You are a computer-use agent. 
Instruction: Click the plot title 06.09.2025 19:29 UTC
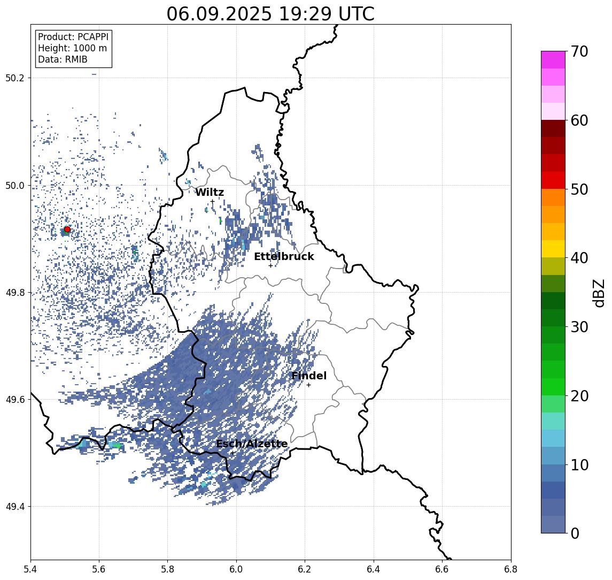click(x=270, y=14)
